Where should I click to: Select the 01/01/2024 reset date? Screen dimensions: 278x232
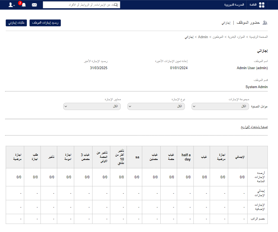179,68
